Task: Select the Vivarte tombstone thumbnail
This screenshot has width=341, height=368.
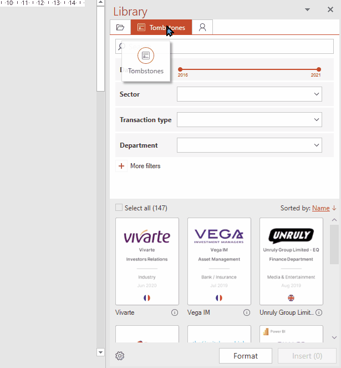Action: coord(147,261)
